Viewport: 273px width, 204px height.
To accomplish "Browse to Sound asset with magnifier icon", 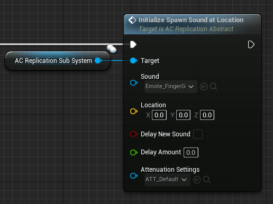I will coord(214,87).
